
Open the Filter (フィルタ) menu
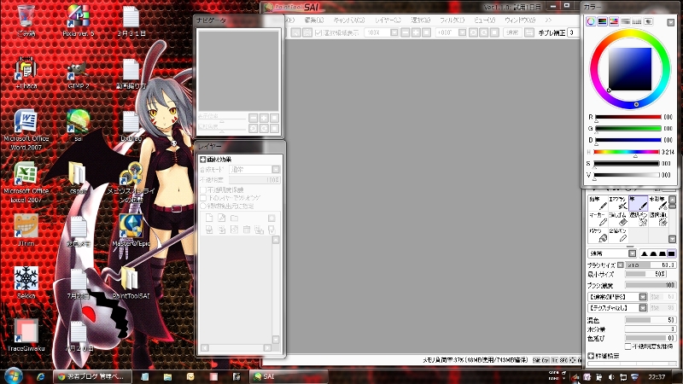[x=452, y=20]
